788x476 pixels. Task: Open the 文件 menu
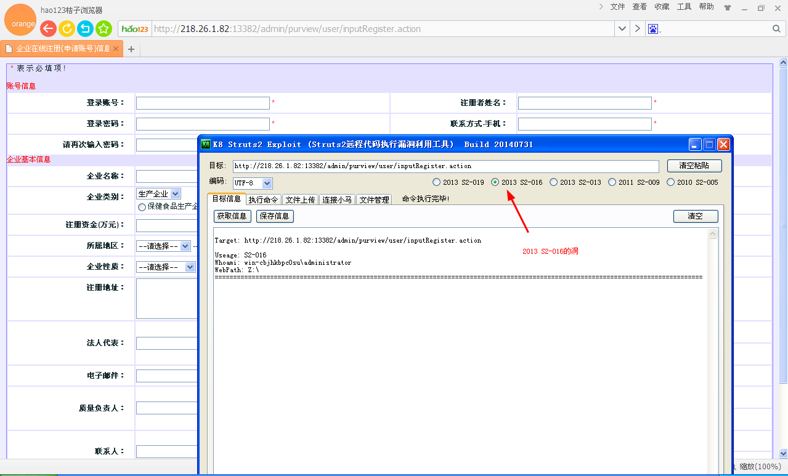[x=617, y=7]
